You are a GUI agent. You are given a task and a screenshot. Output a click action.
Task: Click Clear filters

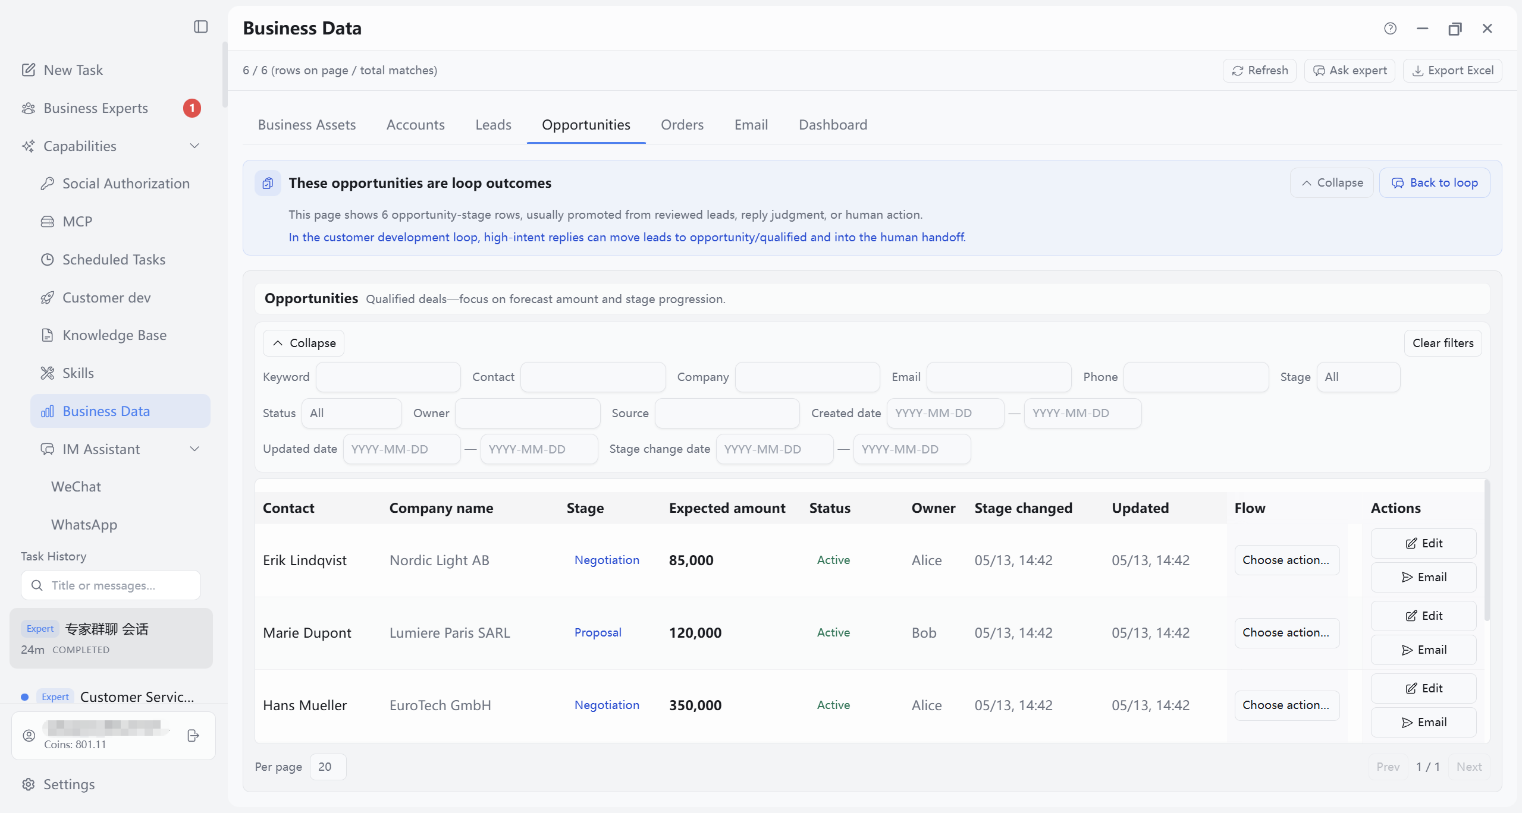[1443, 344]
